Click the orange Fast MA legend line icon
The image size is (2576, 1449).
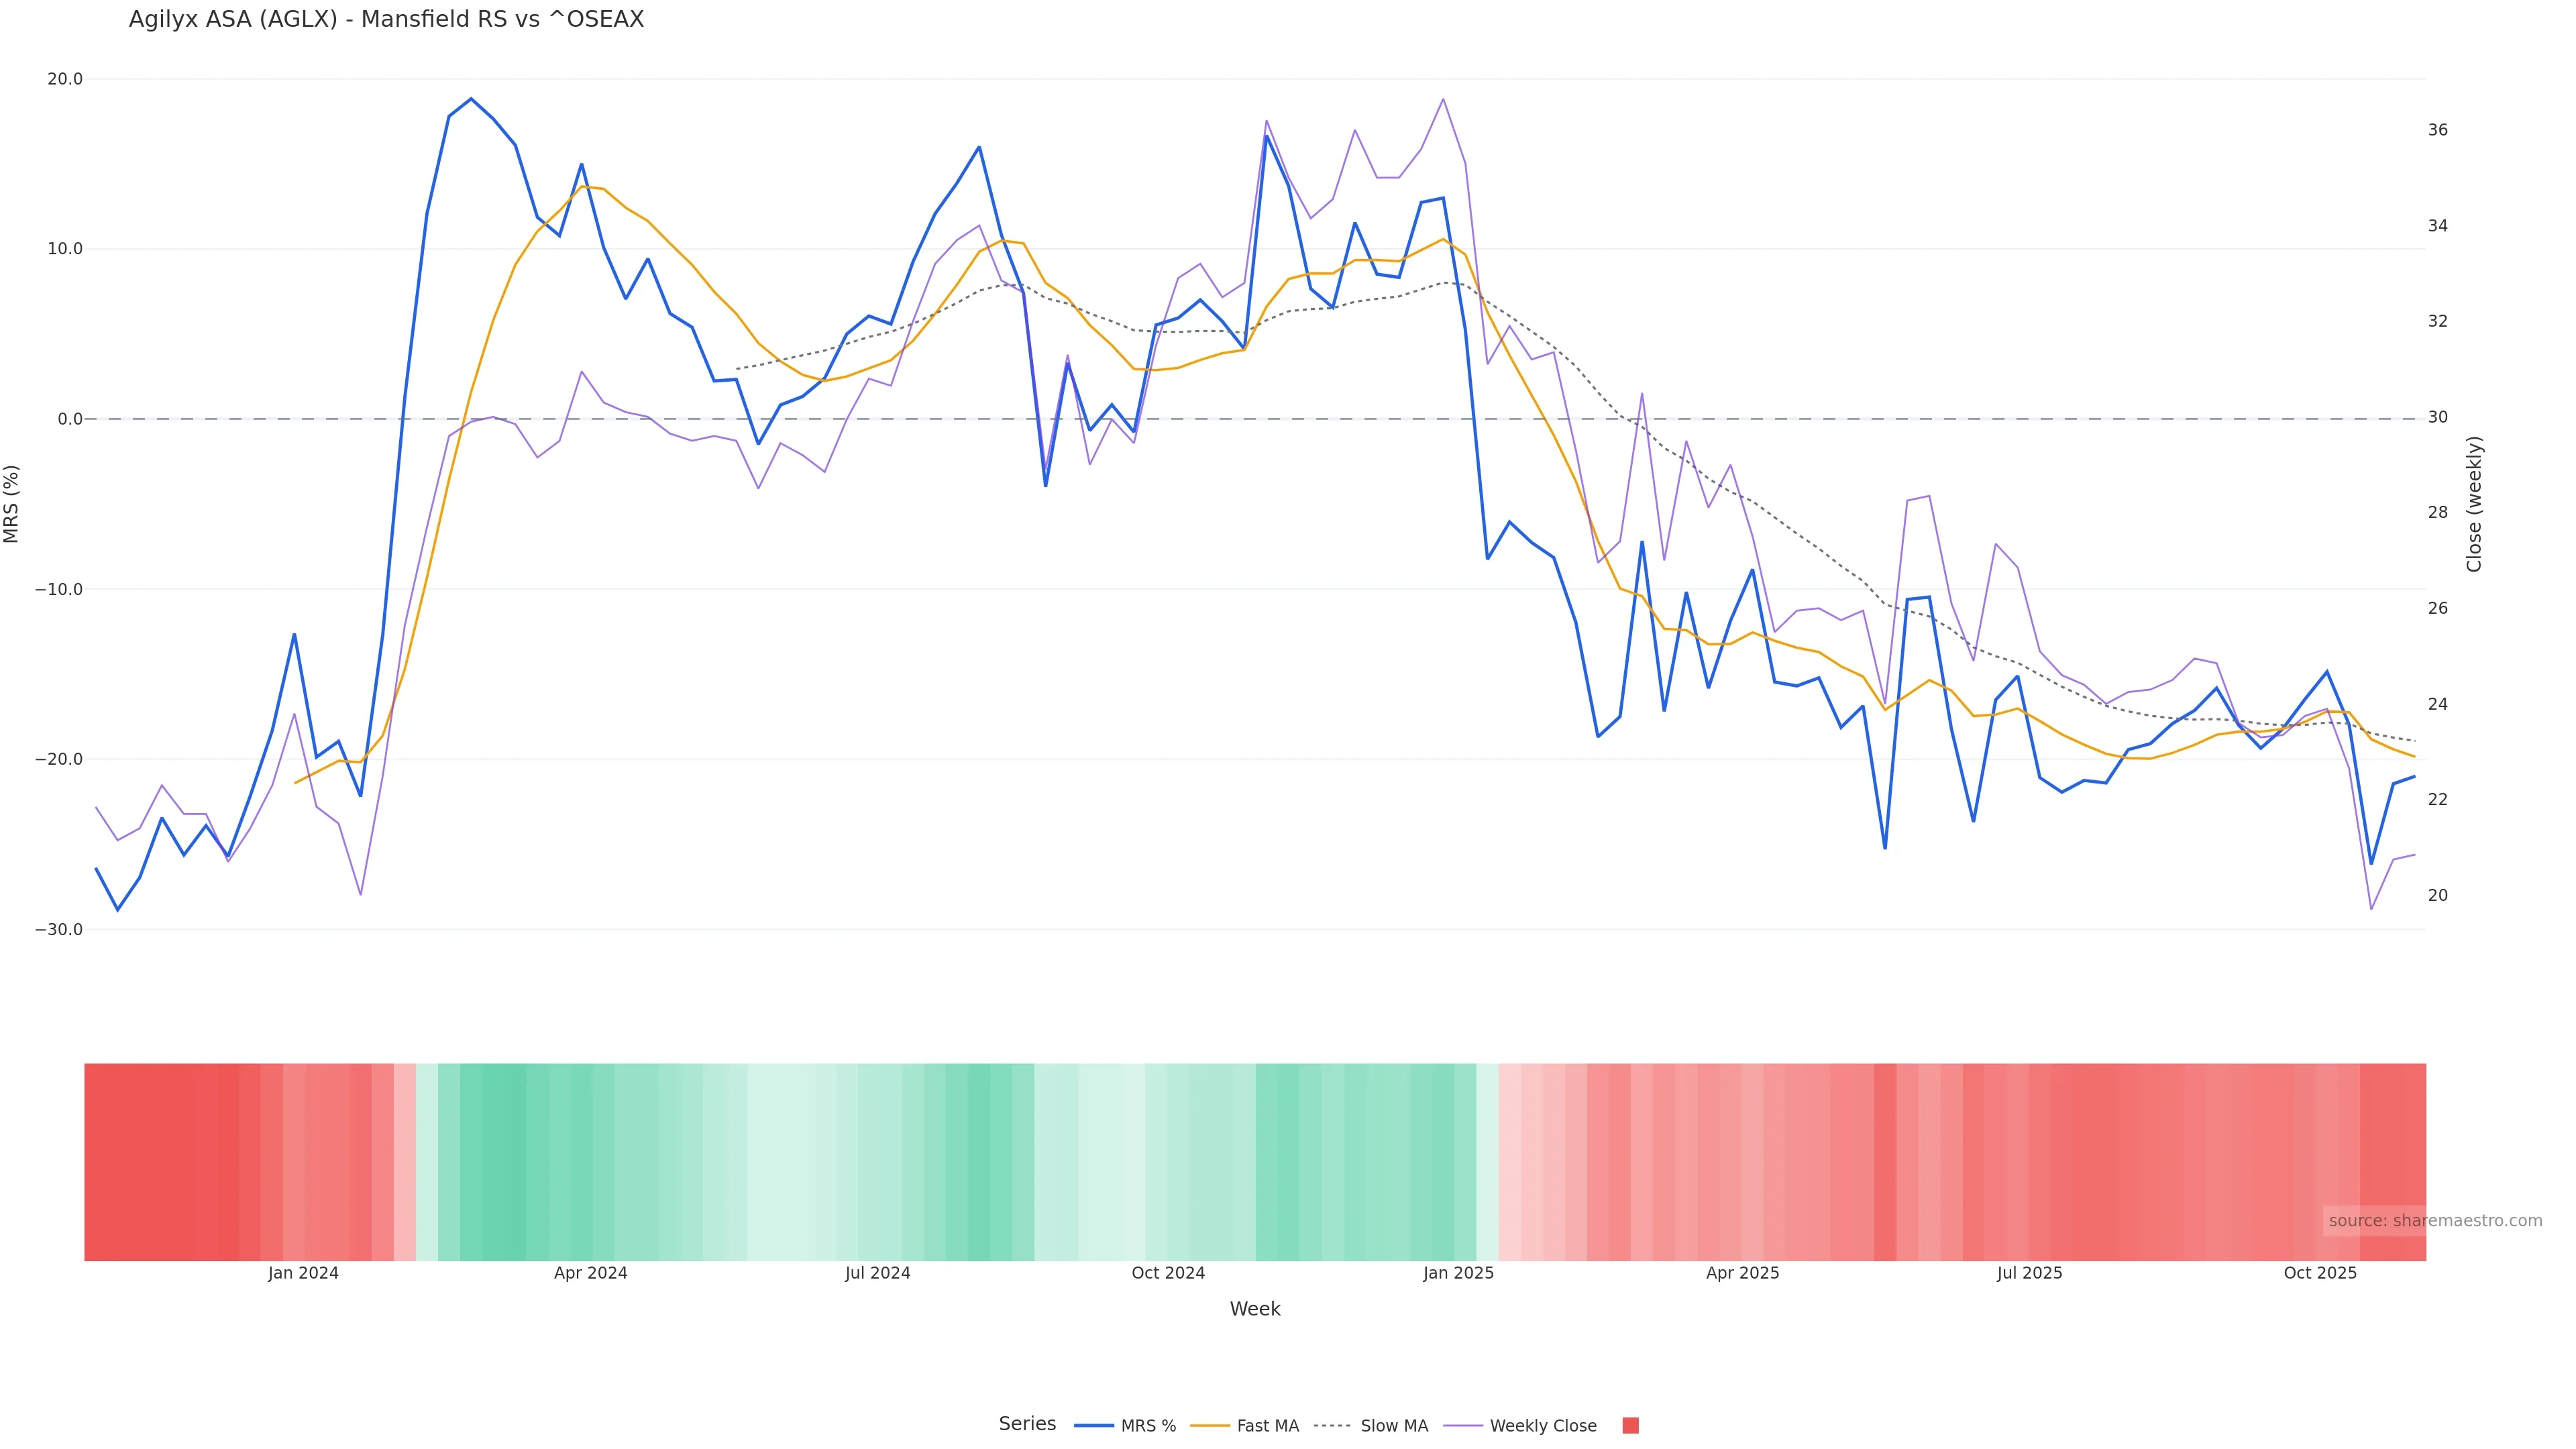pos(1210,1426)
